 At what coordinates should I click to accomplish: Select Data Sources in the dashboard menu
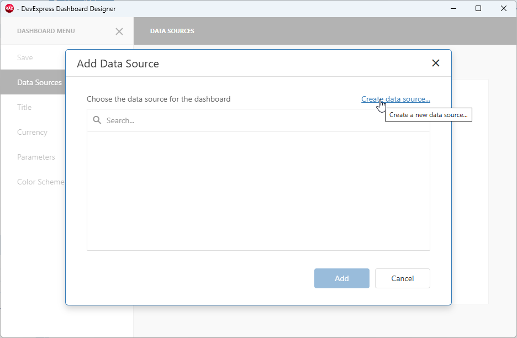point(39,82)
